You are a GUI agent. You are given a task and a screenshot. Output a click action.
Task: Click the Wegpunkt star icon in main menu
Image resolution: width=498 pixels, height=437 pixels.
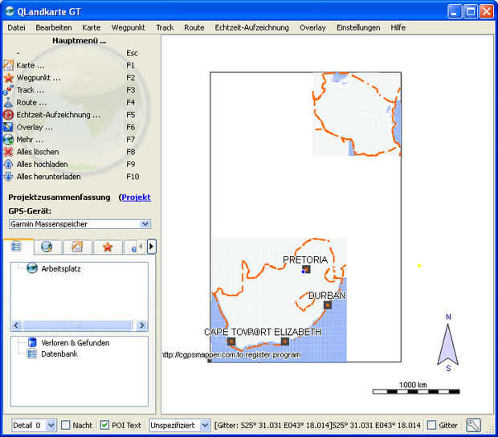(x=9, y=78)
